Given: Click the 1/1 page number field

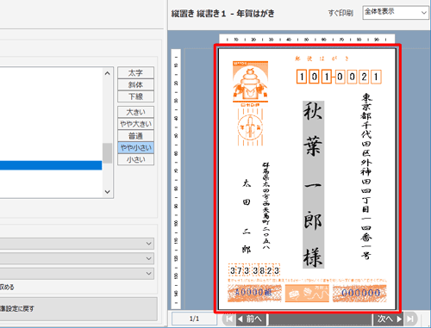Looking at the screenshot, I should [x=194, y=319].
